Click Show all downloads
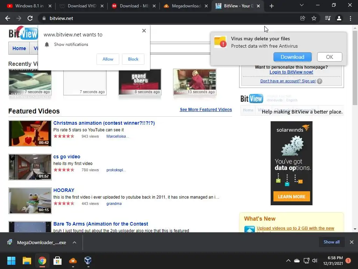358x269 pixels. pos(331,242)
